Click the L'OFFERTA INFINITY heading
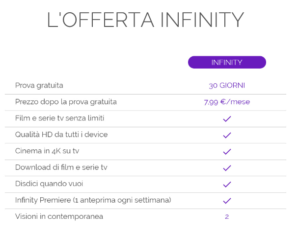 [x=145, y=20]
